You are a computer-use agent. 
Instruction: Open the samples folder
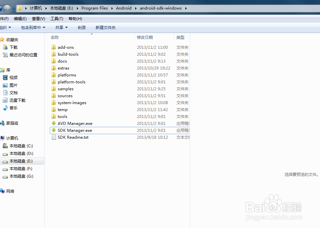pyautogui.click(x=66, y=89)
